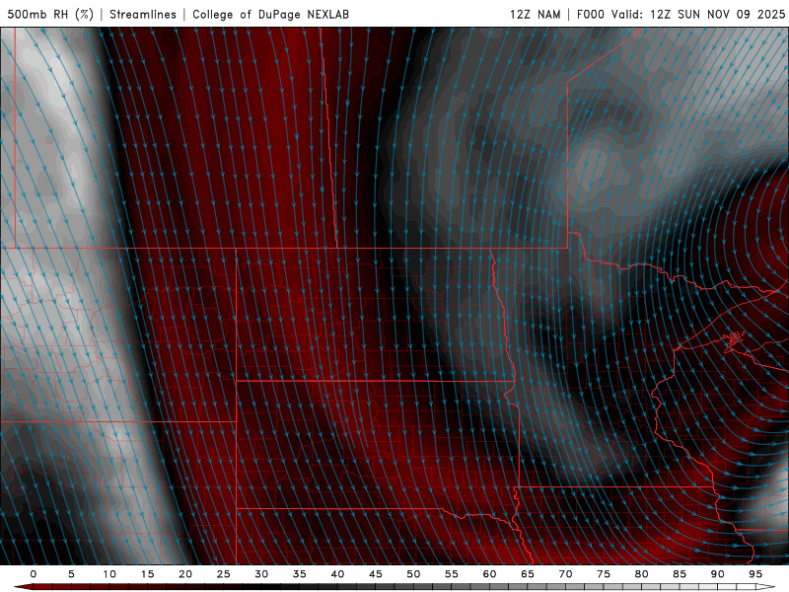This screenshot has height=592, width=789.
Task: Click the colorbar tick label "5"
Action: point(71,574)
